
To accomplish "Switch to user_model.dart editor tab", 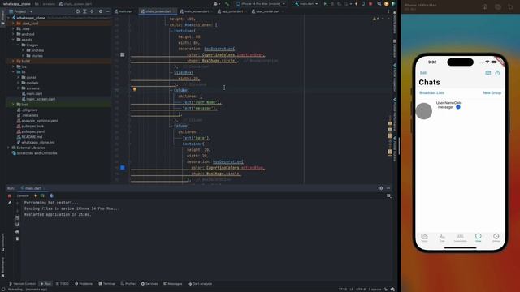I will [x=266, y=11].
